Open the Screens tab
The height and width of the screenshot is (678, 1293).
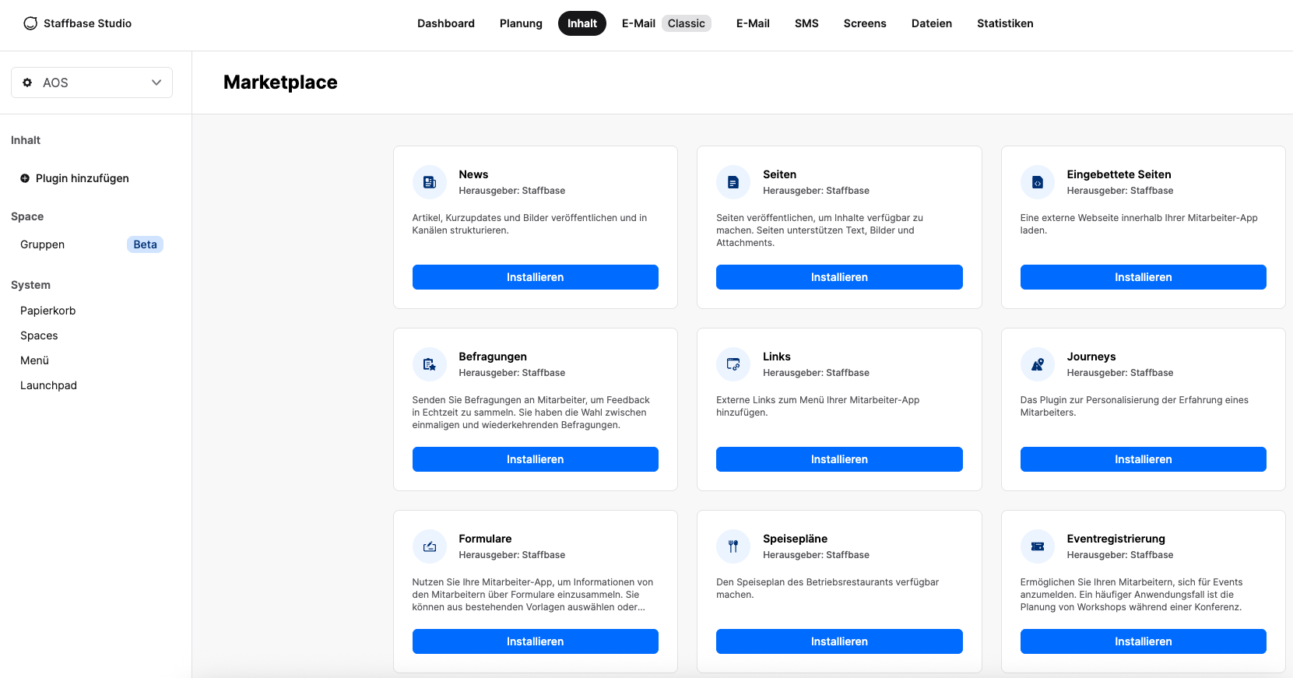tap(865, 23)
